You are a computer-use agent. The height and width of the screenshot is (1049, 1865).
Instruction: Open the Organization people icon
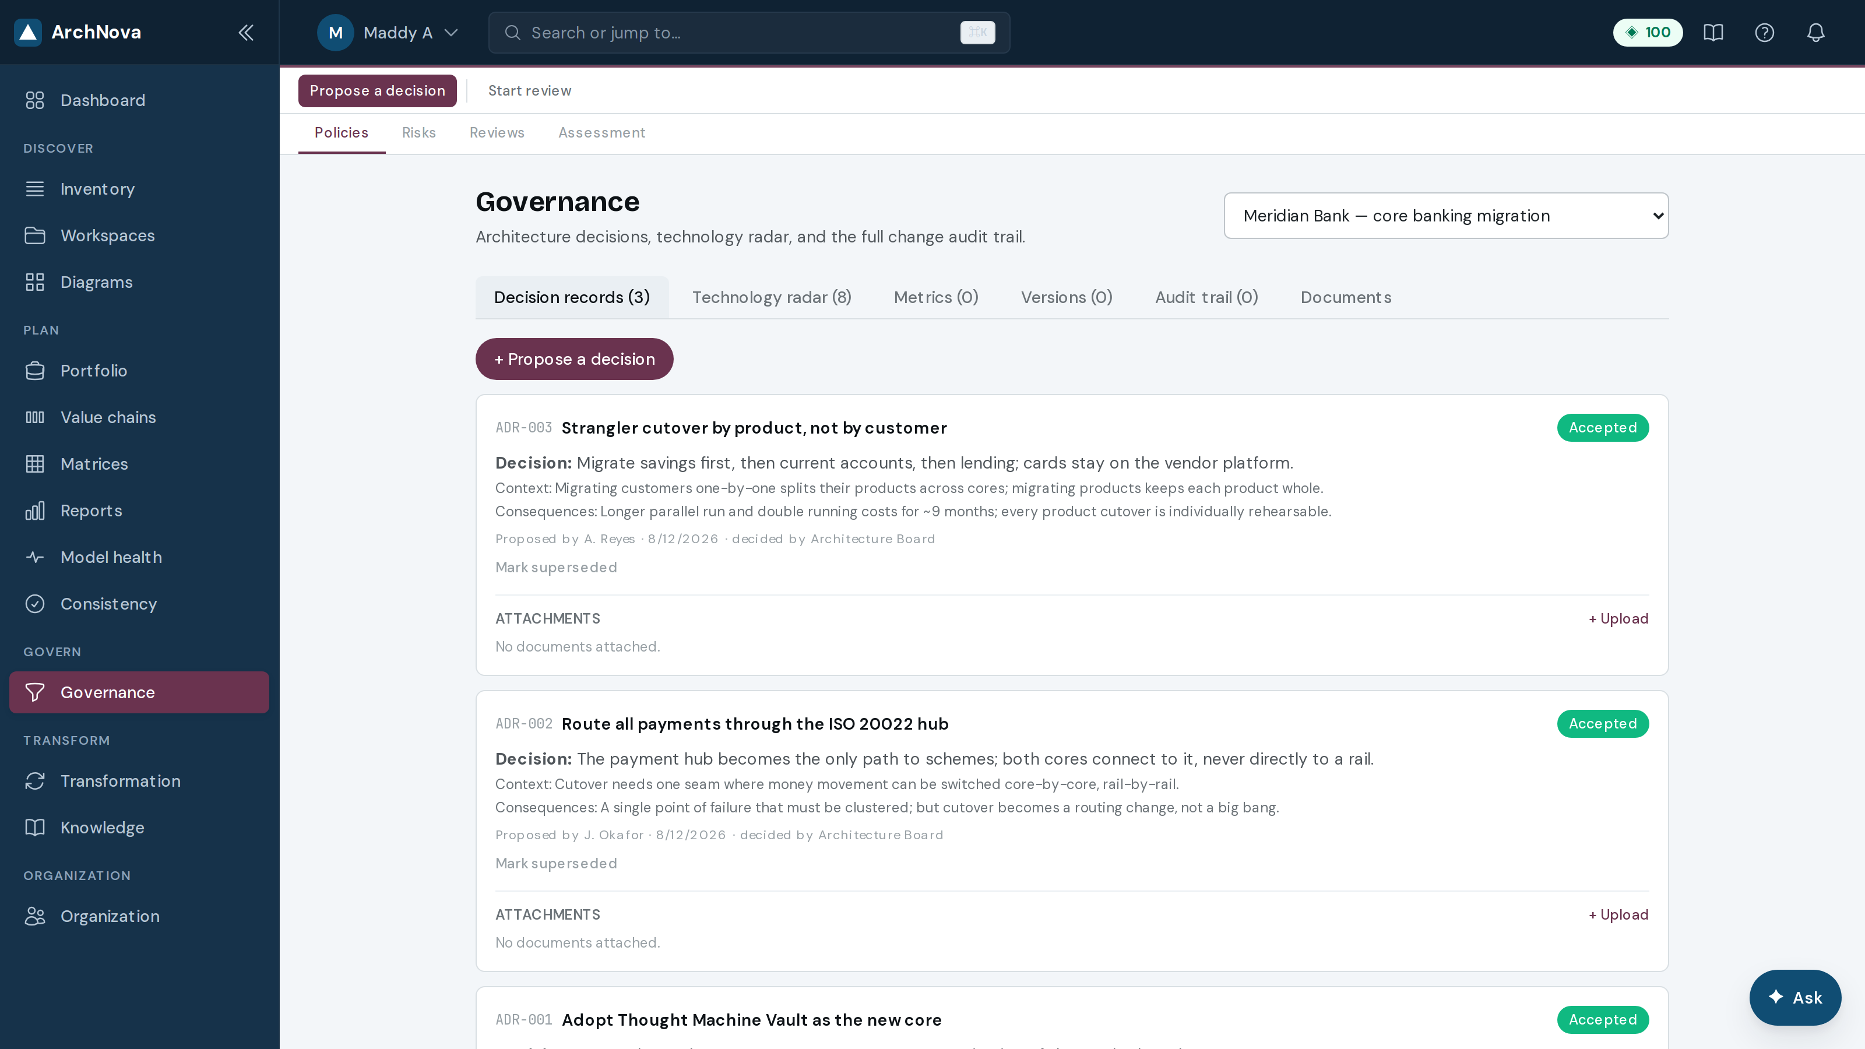point(35,916)
